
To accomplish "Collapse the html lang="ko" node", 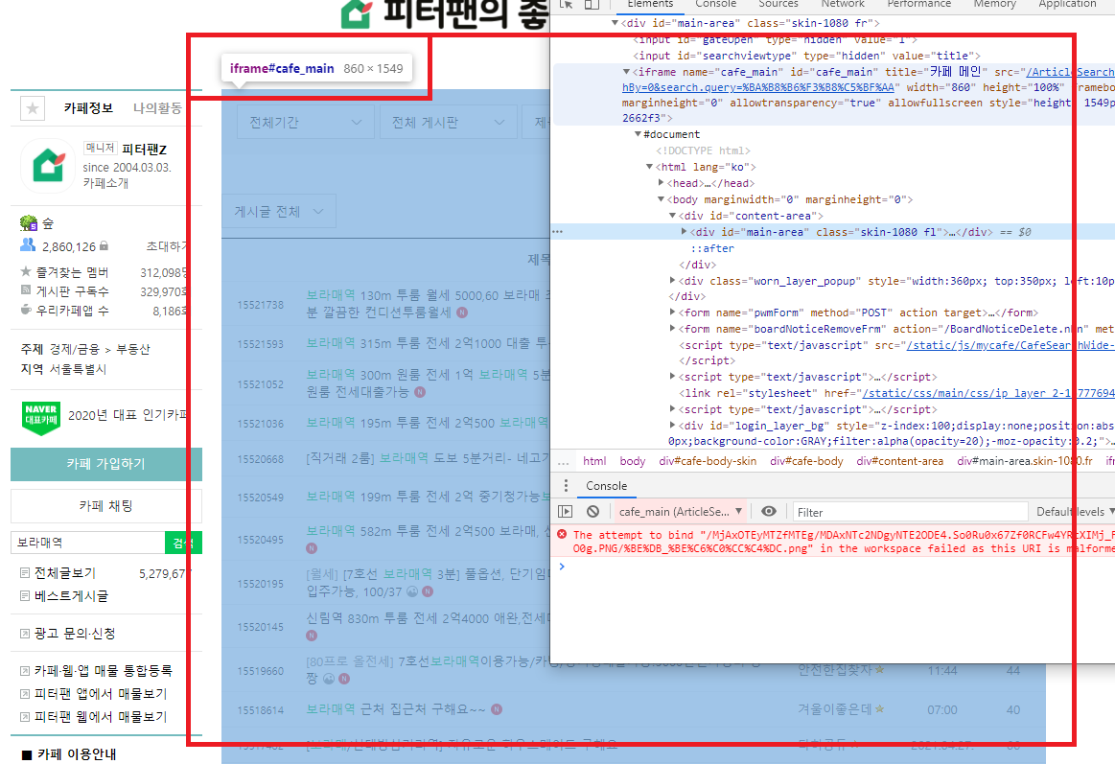I will [x=649, y=167].
